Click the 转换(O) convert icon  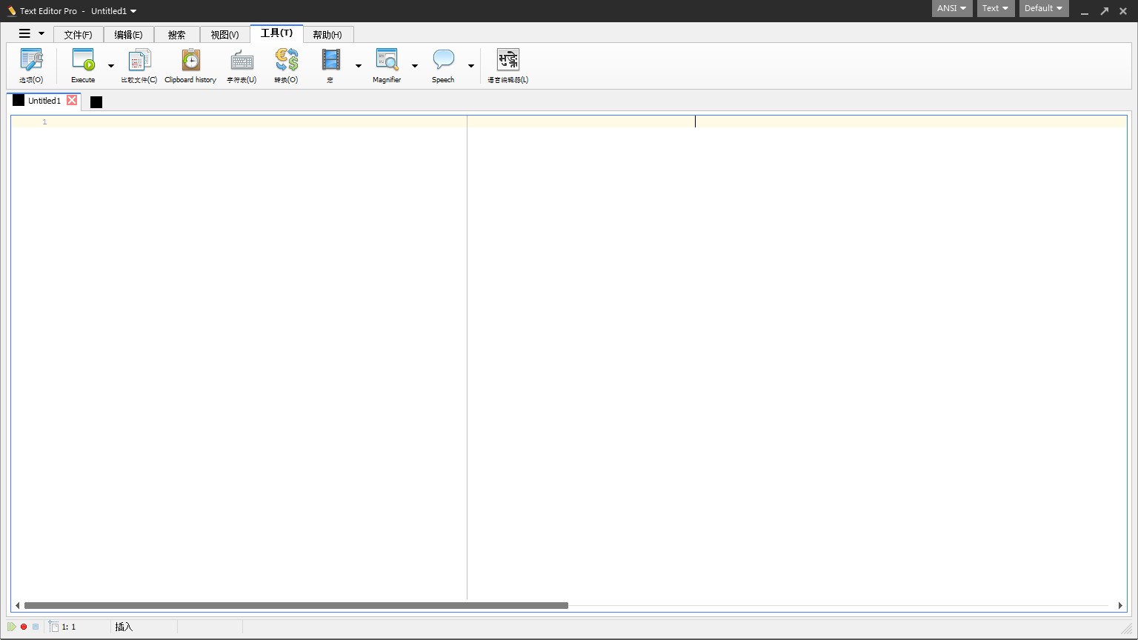[x=286, y=61]
